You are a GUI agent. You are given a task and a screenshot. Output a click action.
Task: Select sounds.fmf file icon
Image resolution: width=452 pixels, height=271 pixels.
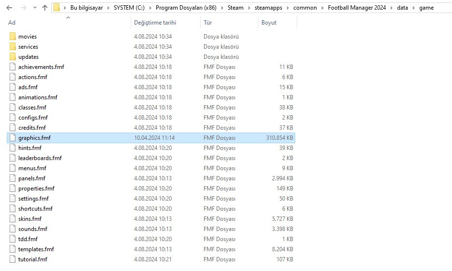click(x=13, y=229)
